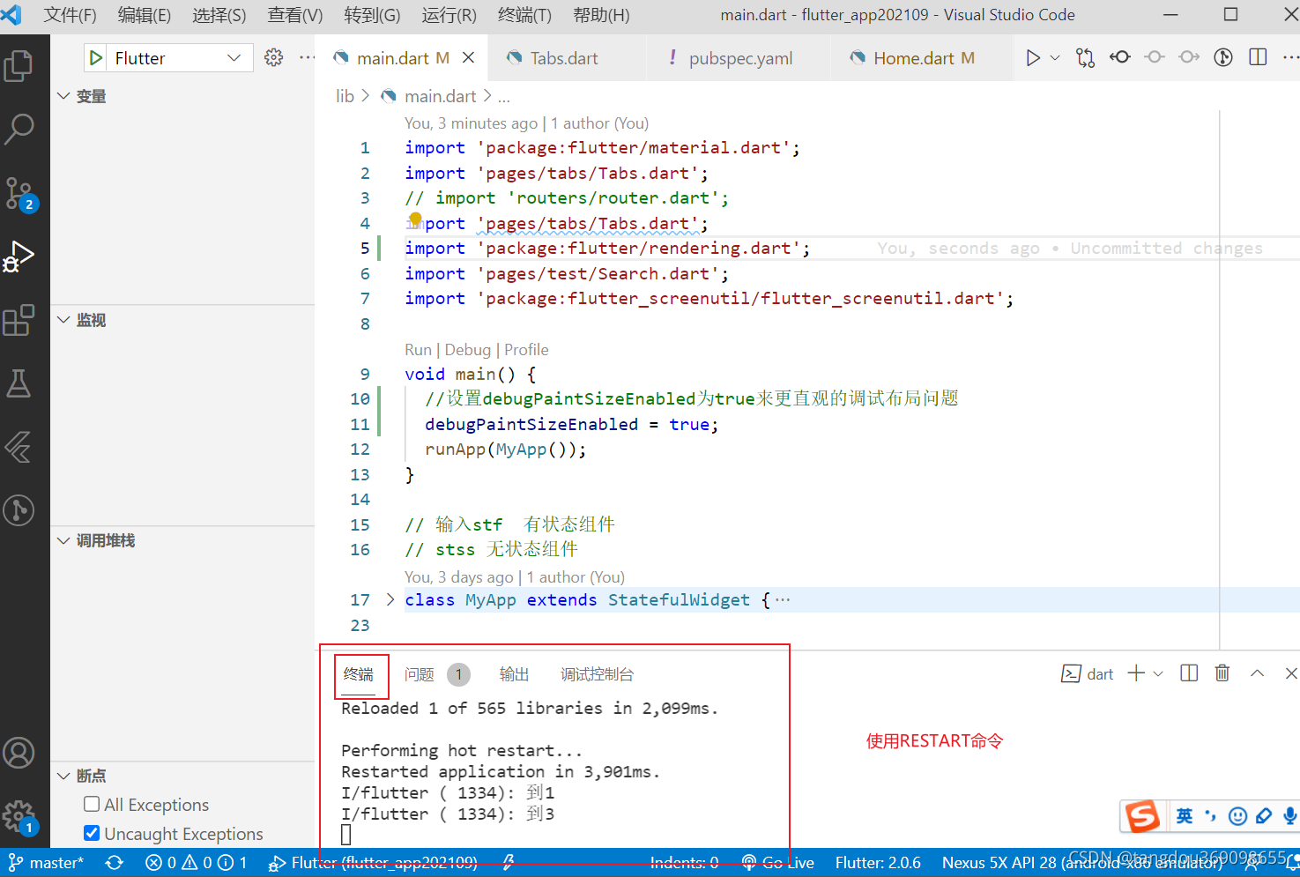
Task: Open file history clock icon in toolbar
Action: pos(1223,57)
